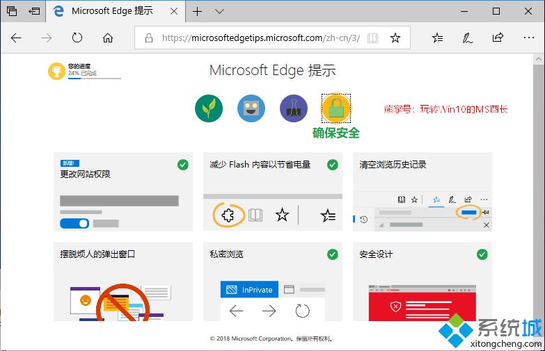Open the 私密浏览 tip card

click(x=273, y=281)
